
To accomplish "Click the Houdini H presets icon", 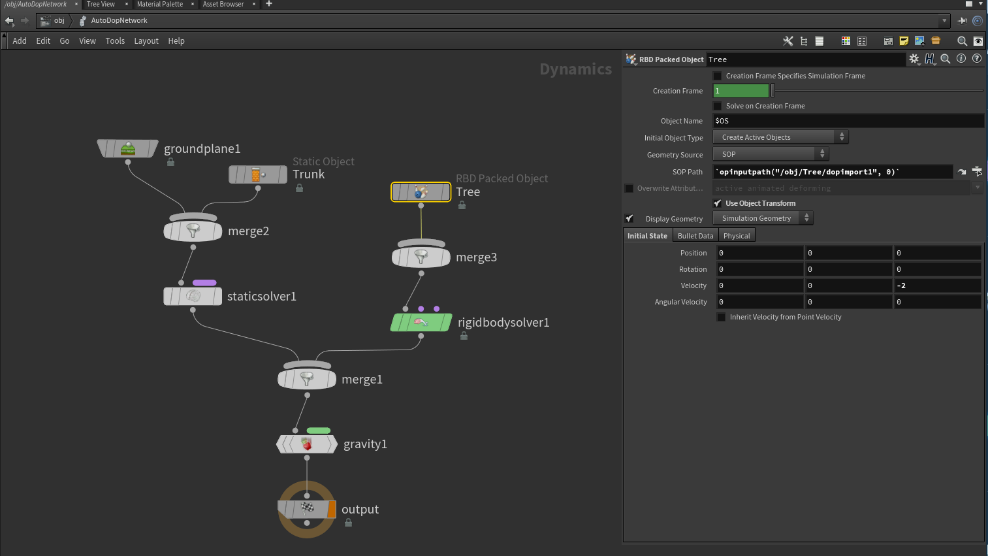I will (930, 59).
